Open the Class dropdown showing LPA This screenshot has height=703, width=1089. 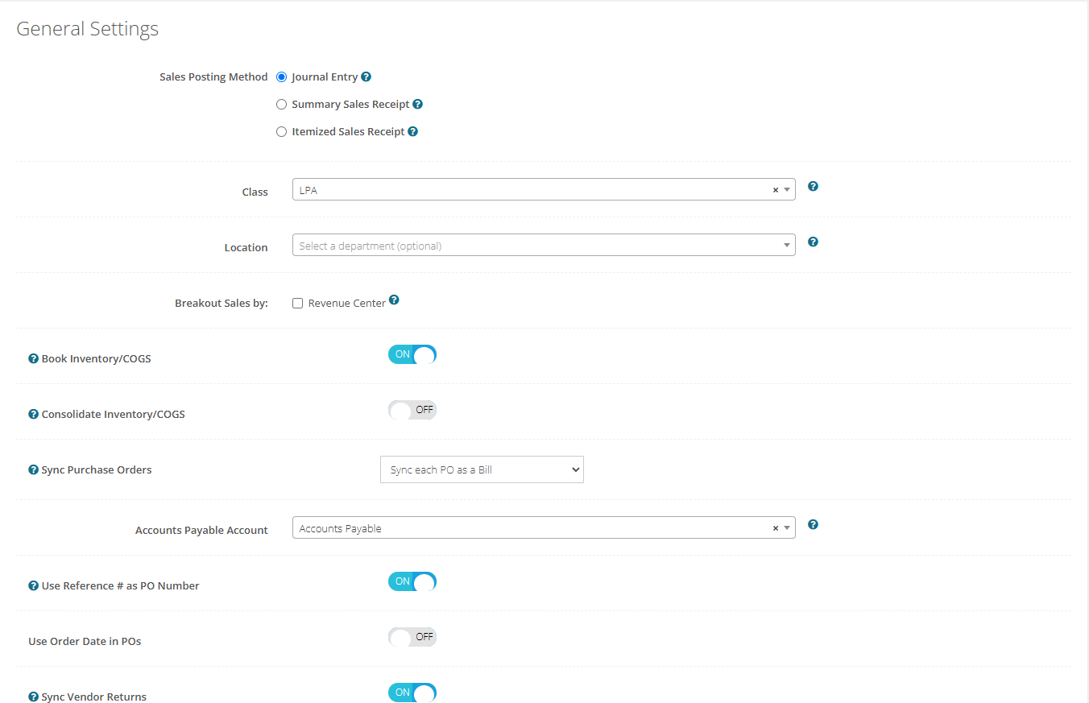click(544, 190)
